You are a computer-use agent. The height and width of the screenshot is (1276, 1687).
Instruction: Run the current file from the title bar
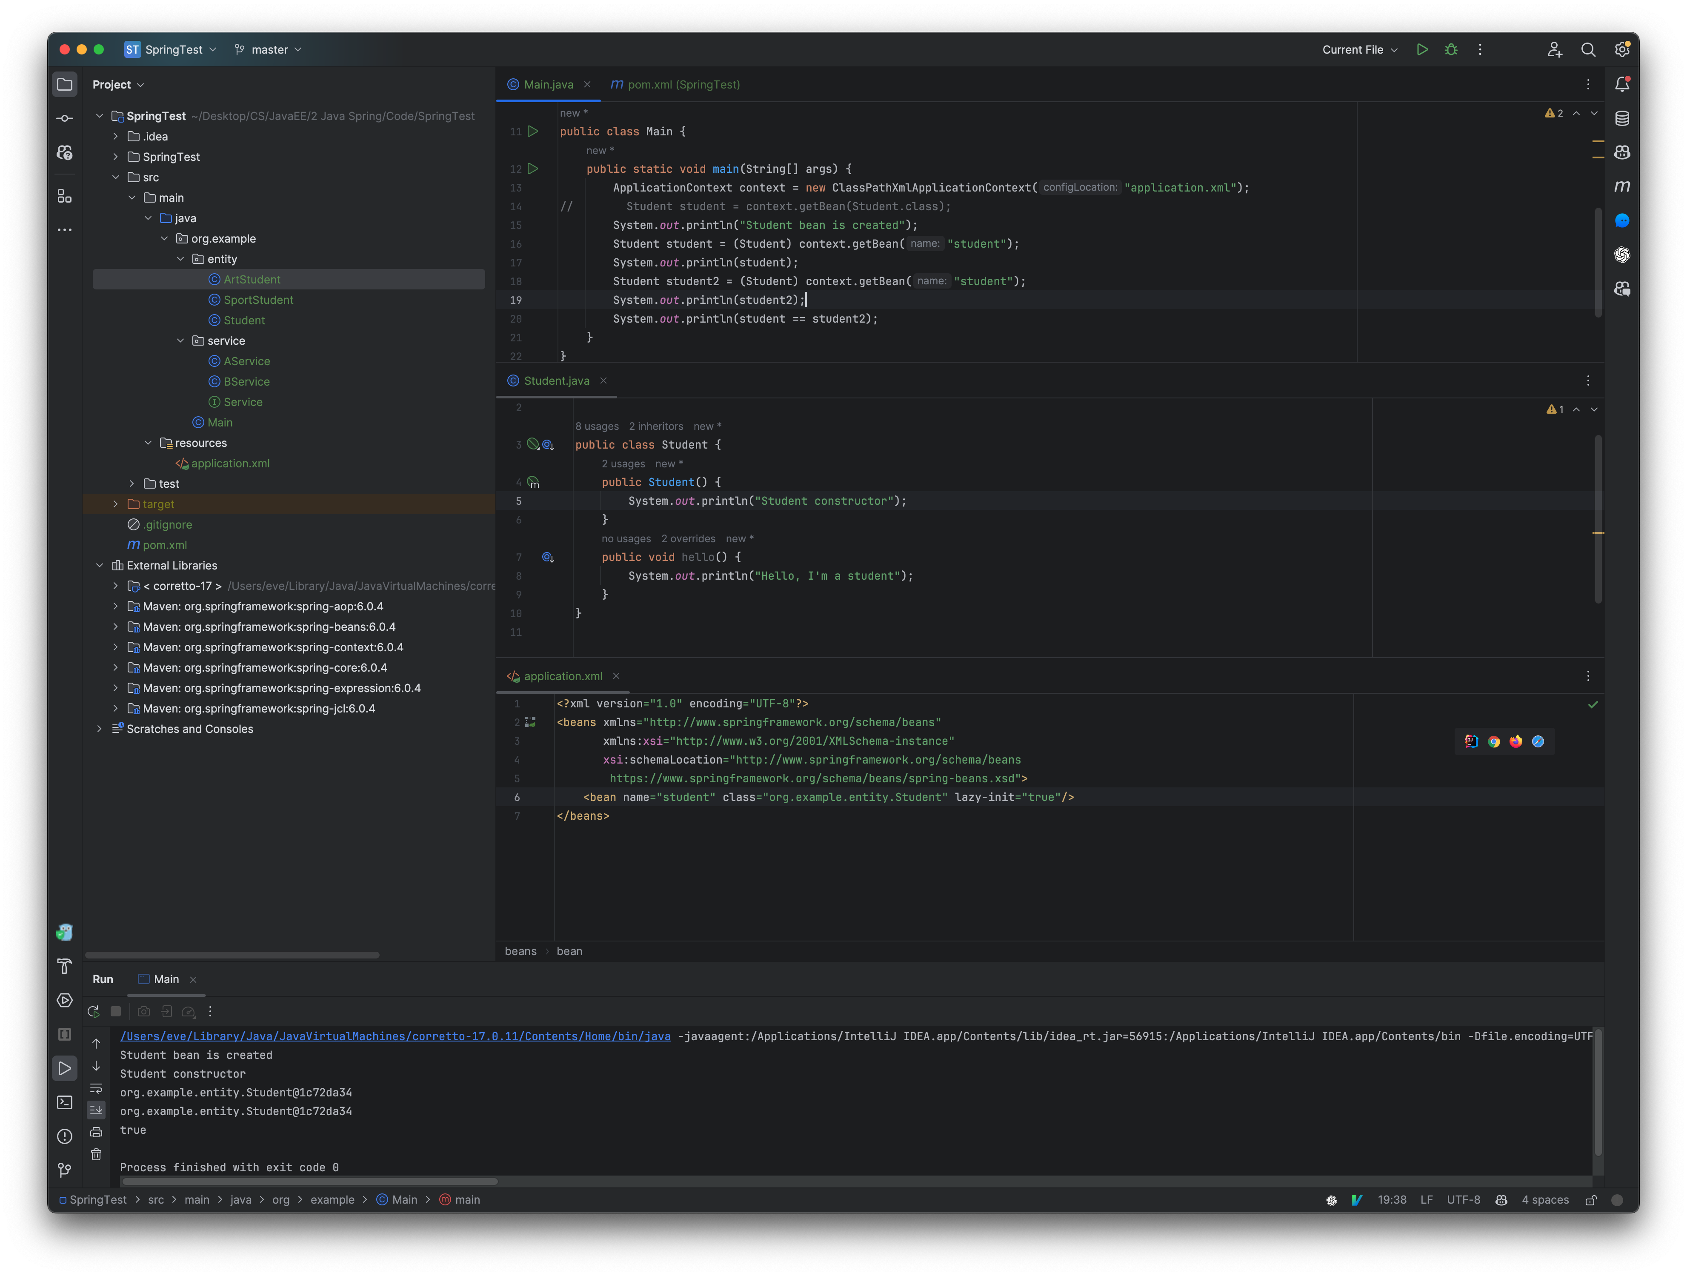pos(1421,49)
